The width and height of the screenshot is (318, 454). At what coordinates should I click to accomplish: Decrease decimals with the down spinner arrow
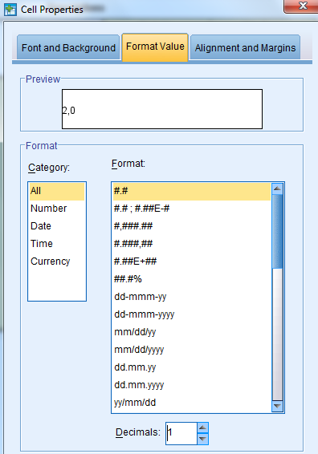pyautogui.click(x=202, y=439)
